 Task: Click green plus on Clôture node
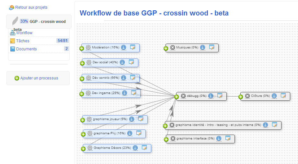[241, 97]
